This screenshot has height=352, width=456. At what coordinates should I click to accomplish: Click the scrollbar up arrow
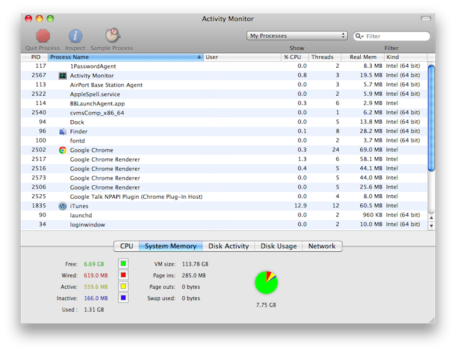[431, 218]
